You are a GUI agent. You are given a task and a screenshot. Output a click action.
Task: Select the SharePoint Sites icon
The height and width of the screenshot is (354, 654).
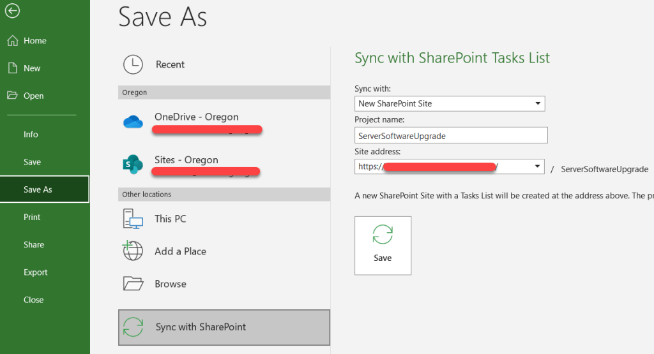point(133,164)
